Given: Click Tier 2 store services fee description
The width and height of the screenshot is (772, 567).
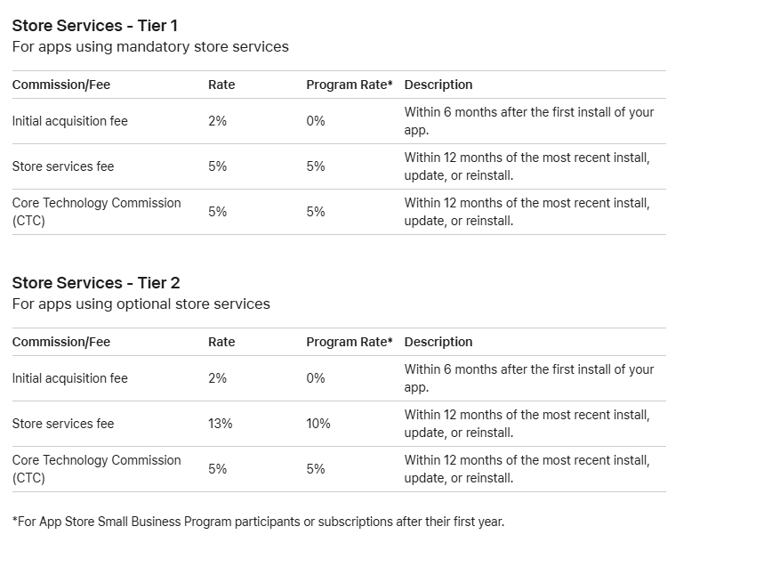Looking at the screenshot, I should (x=527, y=424).
